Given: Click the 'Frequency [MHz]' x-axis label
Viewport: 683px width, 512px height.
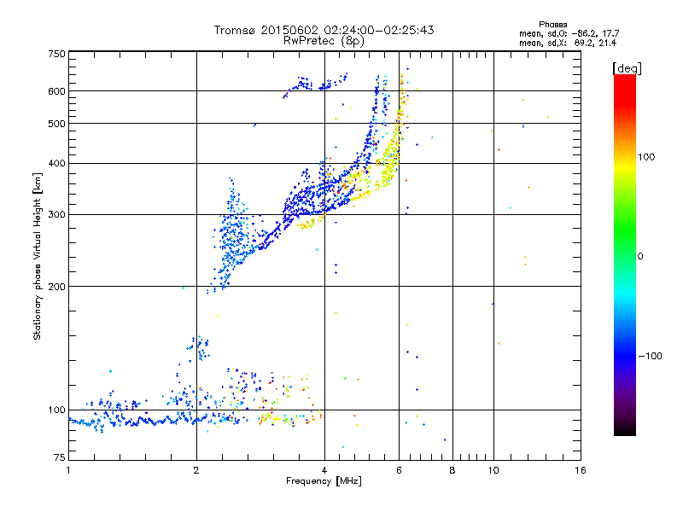Looking at the screenshot, I should (324, 481).
